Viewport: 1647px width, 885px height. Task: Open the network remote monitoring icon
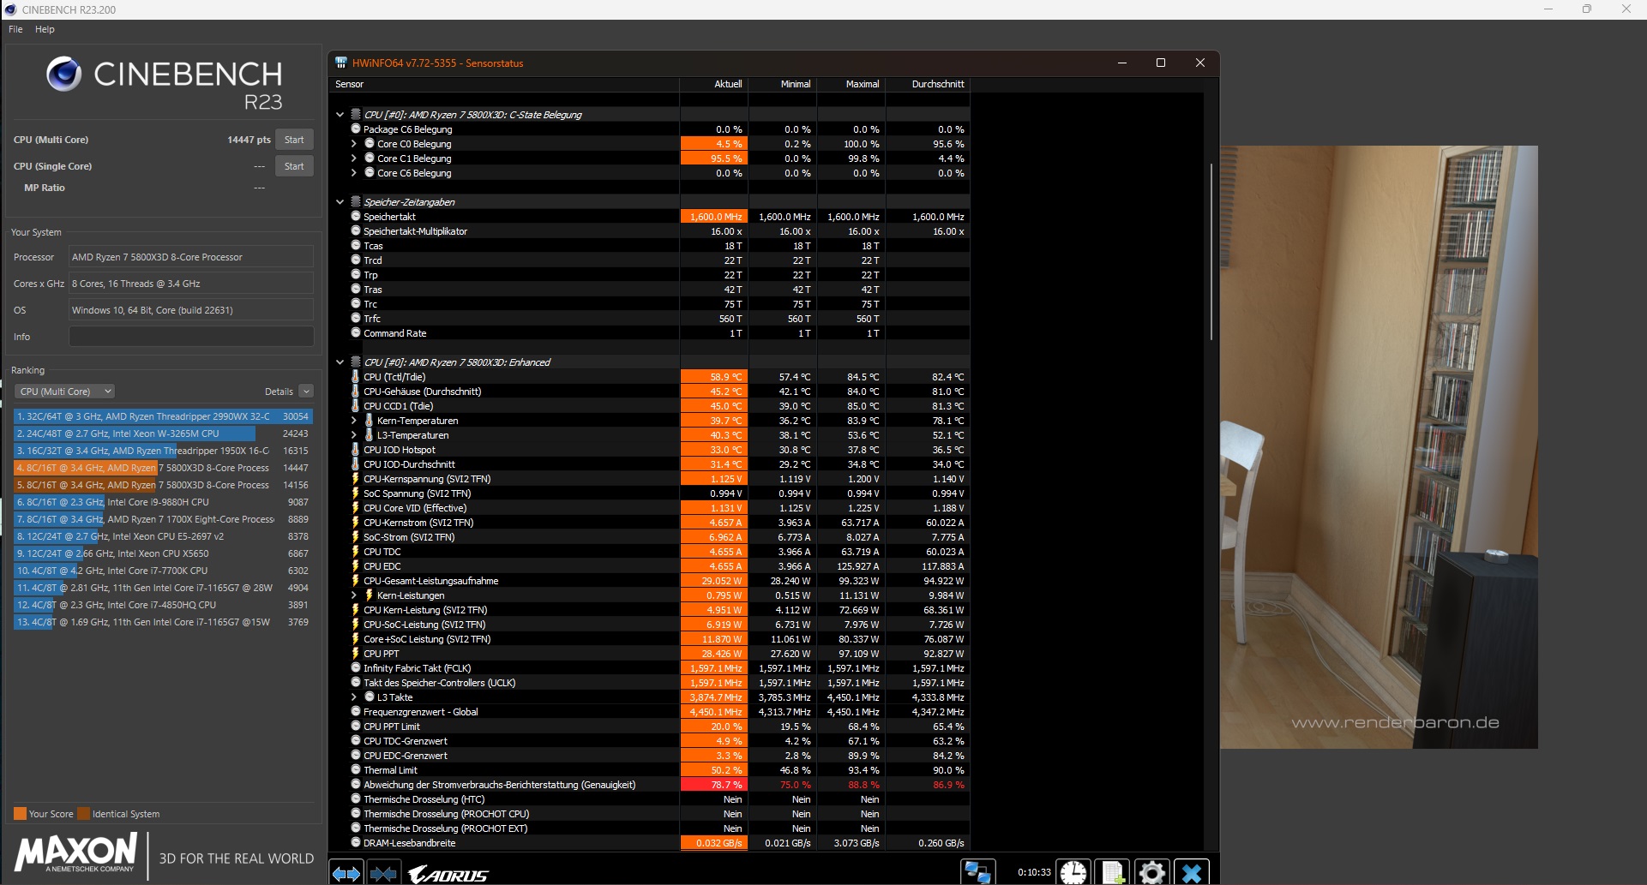(977, 872)
